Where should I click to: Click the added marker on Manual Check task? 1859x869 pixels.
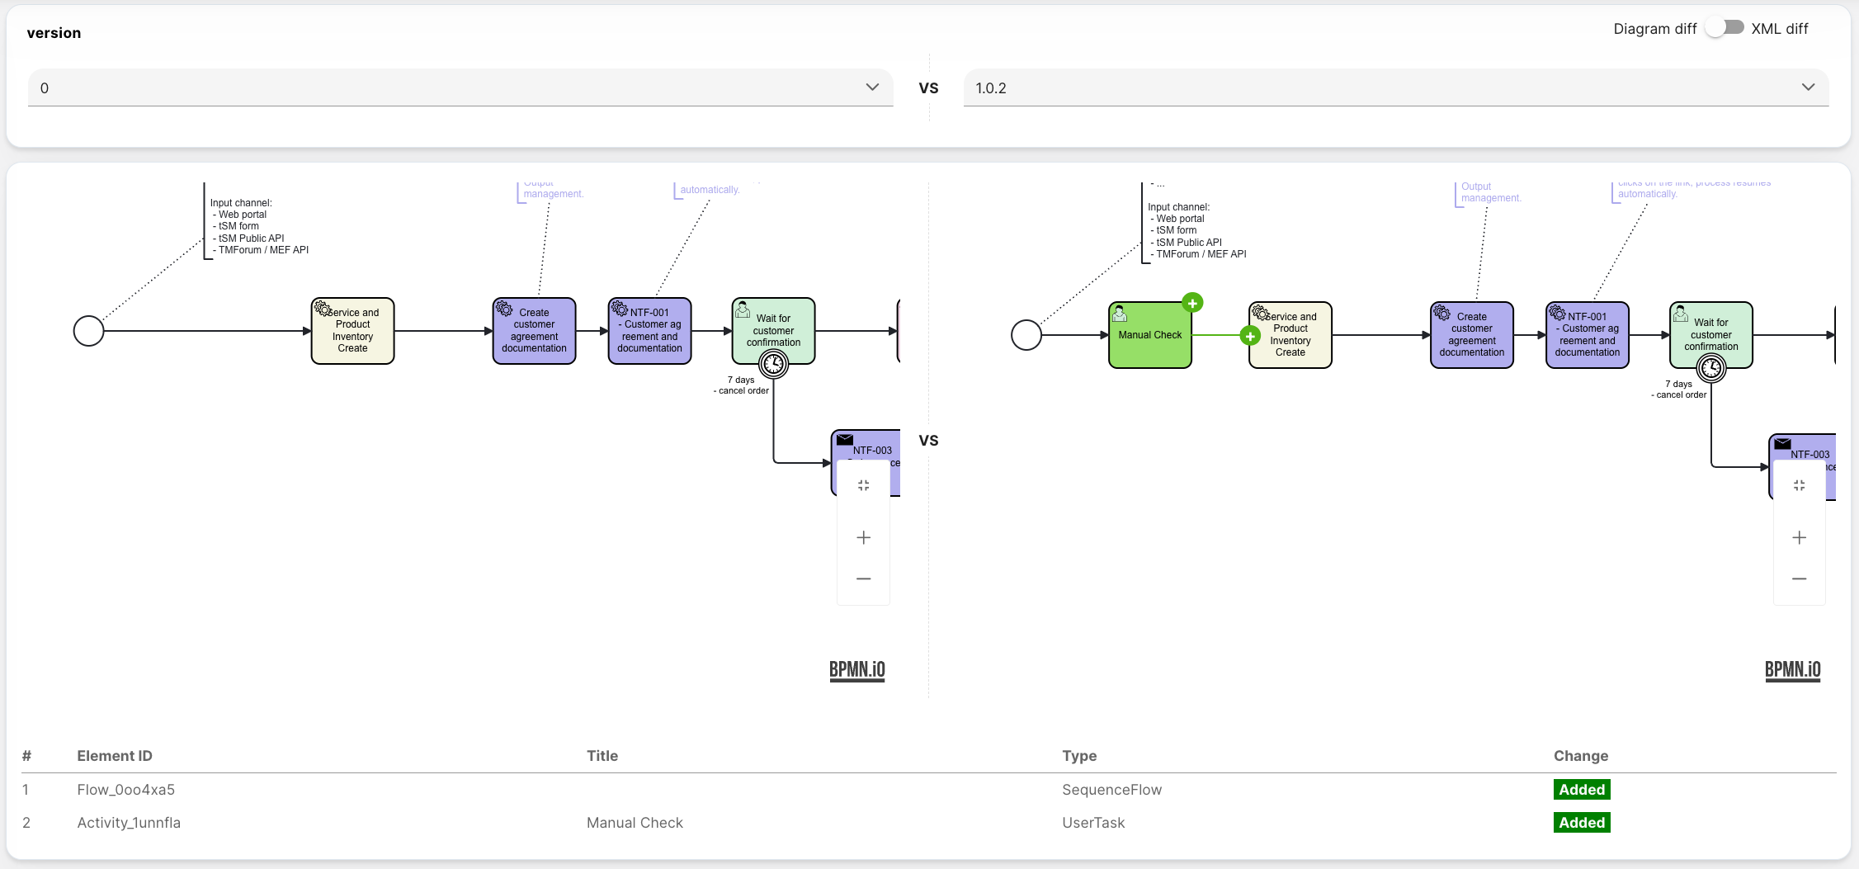(1192, 304)
